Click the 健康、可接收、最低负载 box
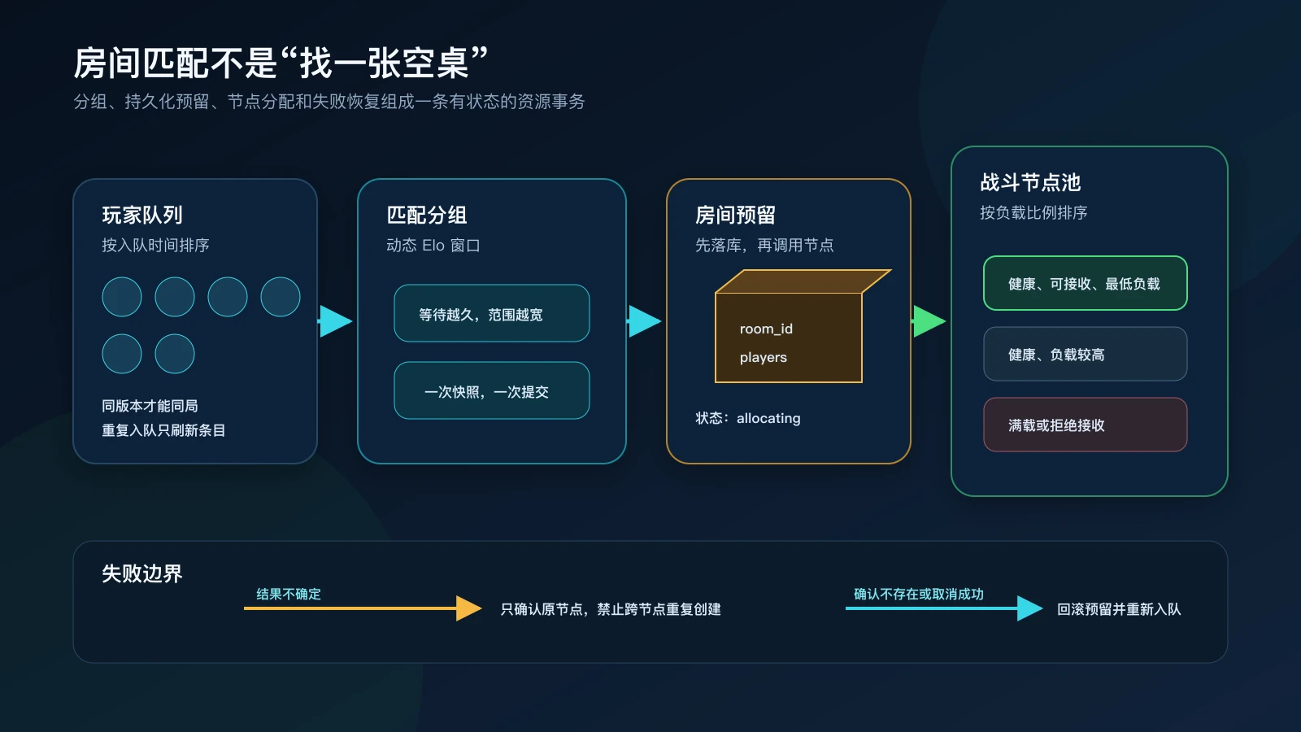Viewport: 1301px width, 732px height. click(x=1086, y=283)
